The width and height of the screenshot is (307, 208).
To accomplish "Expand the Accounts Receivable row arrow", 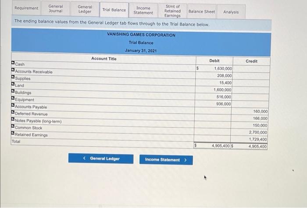I will coord(13,70).
